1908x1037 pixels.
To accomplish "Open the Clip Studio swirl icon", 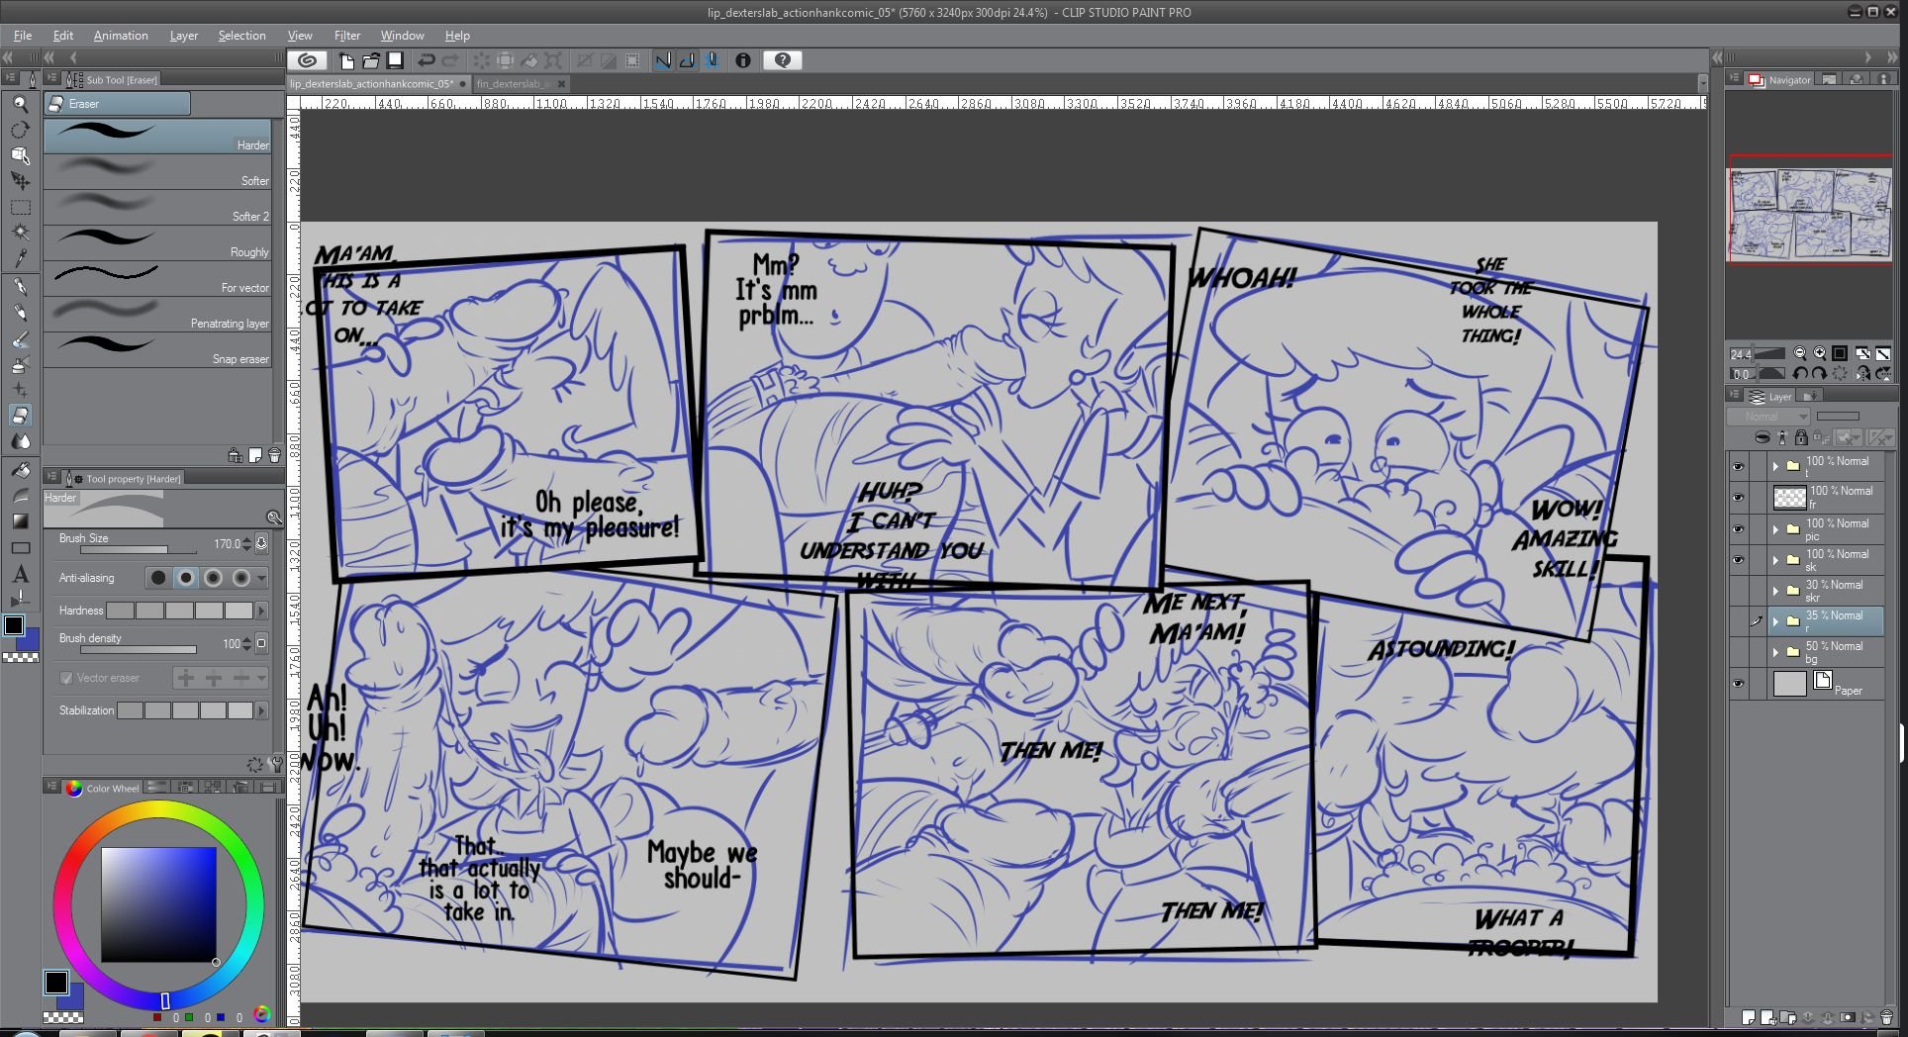I will pyautogui.click(x=307, y=60).
